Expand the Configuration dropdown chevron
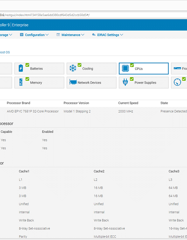This screenshot has height=240, width=187. click(47, 35)
